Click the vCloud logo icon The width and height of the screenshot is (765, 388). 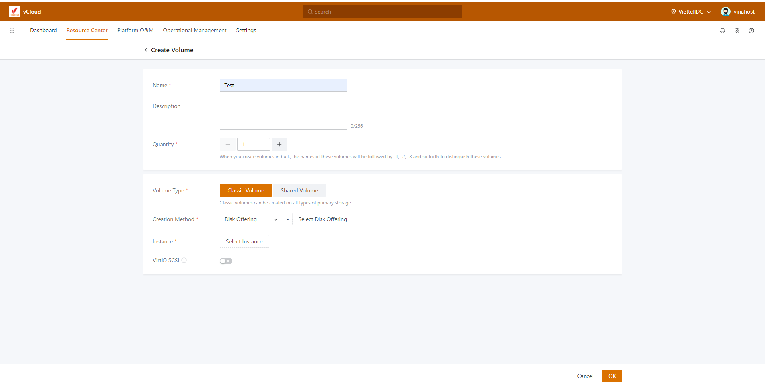click(14, 12)
